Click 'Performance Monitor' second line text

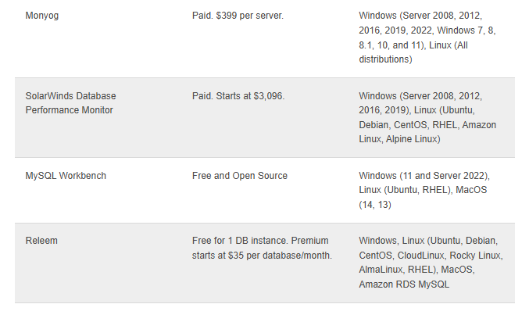tap(70, 110)
